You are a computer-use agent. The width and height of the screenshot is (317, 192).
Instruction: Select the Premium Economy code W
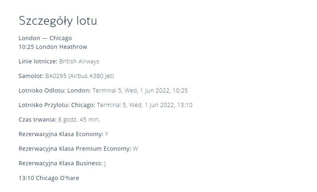tap(136, 149)
